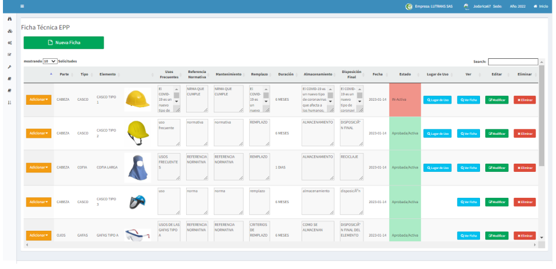The image size is (556, 269).
Task: Go to Inicio home link
Action: point(540,6)
